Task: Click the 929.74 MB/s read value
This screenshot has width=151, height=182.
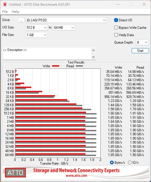Action: 135,97
